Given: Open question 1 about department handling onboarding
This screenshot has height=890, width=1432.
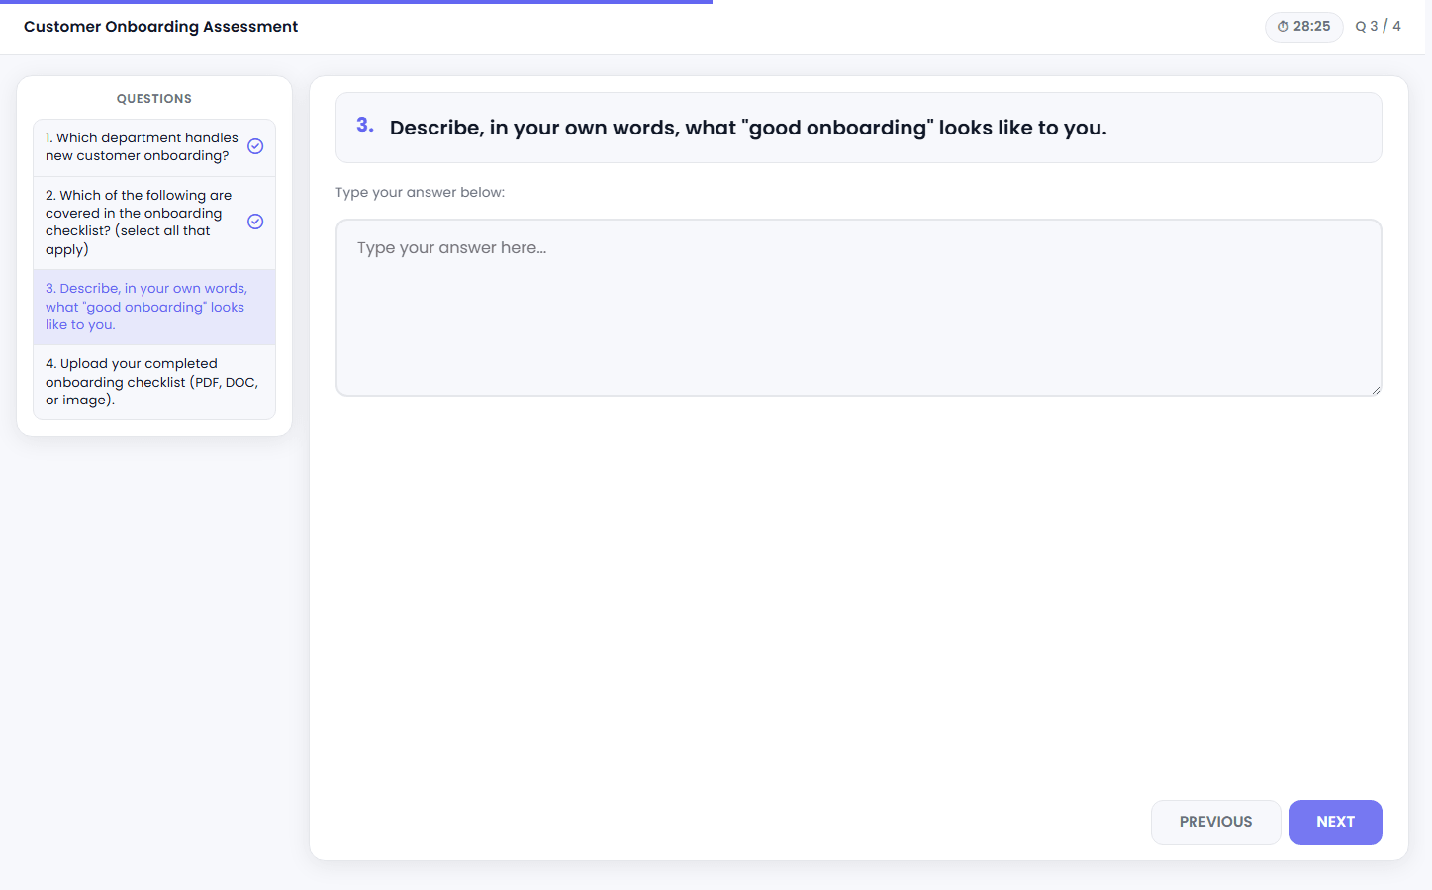Looking at the screenshot, I should [154, 147].
